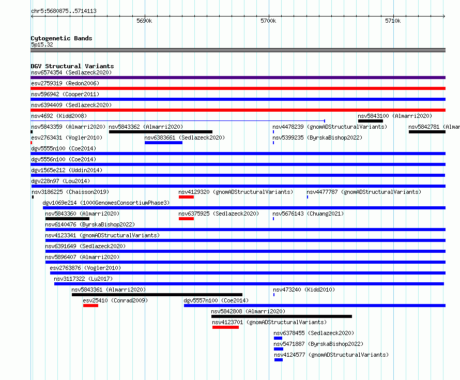Click the 5710k ruler tick label
The image size is (460, 380).
coord(393,21)
